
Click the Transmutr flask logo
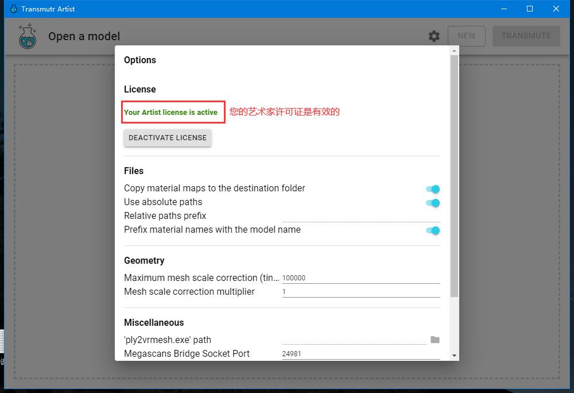pyautogui.click(x=28, y=36)
